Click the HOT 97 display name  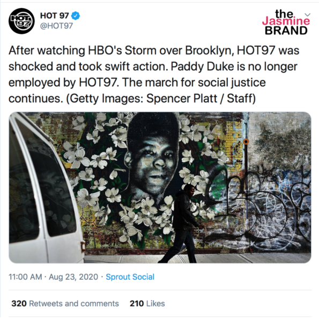pyautogui.click(x=54, y=16)
